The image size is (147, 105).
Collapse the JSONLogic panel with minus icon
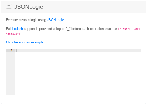pos(9,6)
